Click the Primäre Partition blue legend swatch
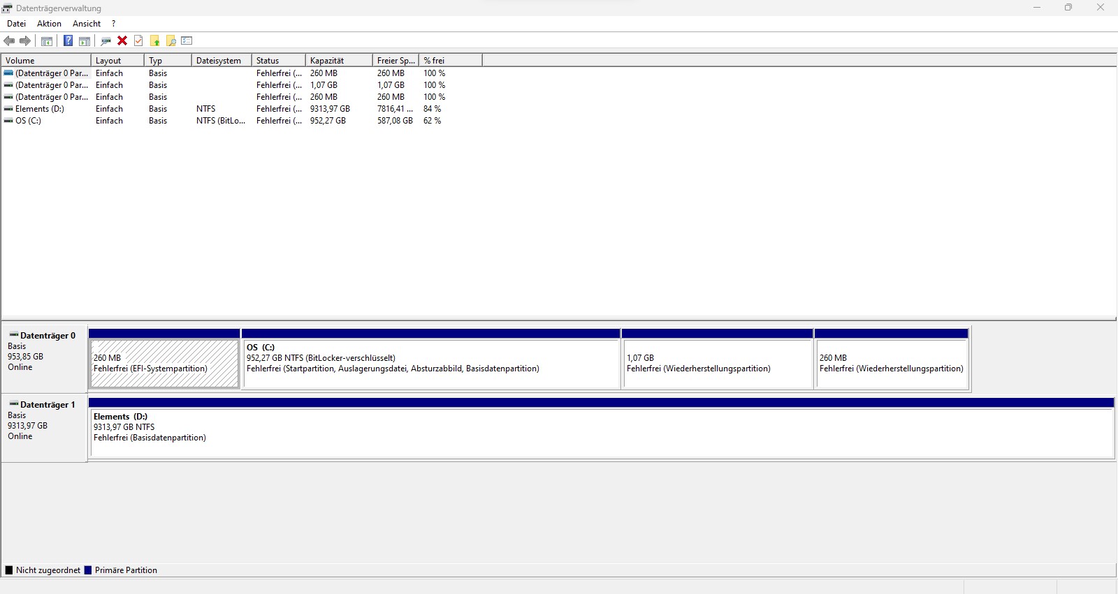 88,570
